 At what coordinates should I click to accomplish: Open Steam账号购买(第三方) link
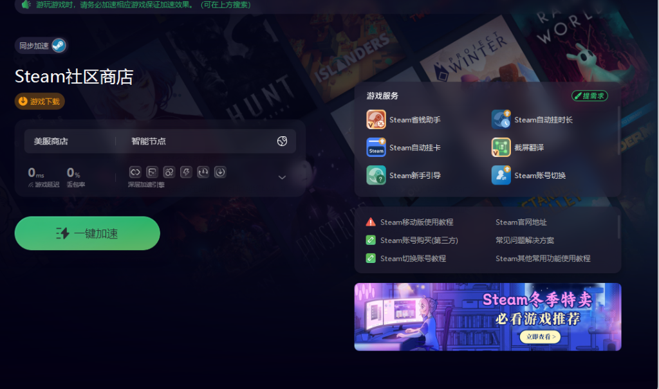coord(419,240)
